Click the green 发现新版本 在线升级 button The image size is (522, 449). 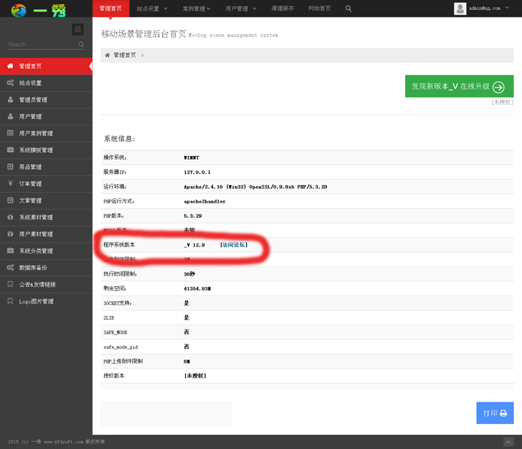pyautogui.click(x=459, y=86)
